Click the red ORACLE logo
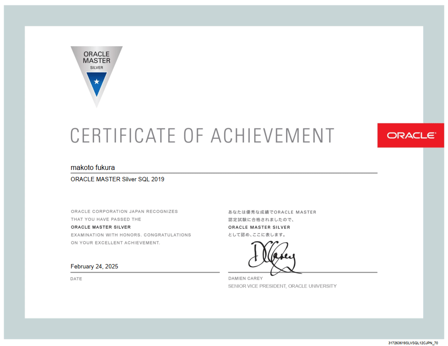 tap(411, 135)
